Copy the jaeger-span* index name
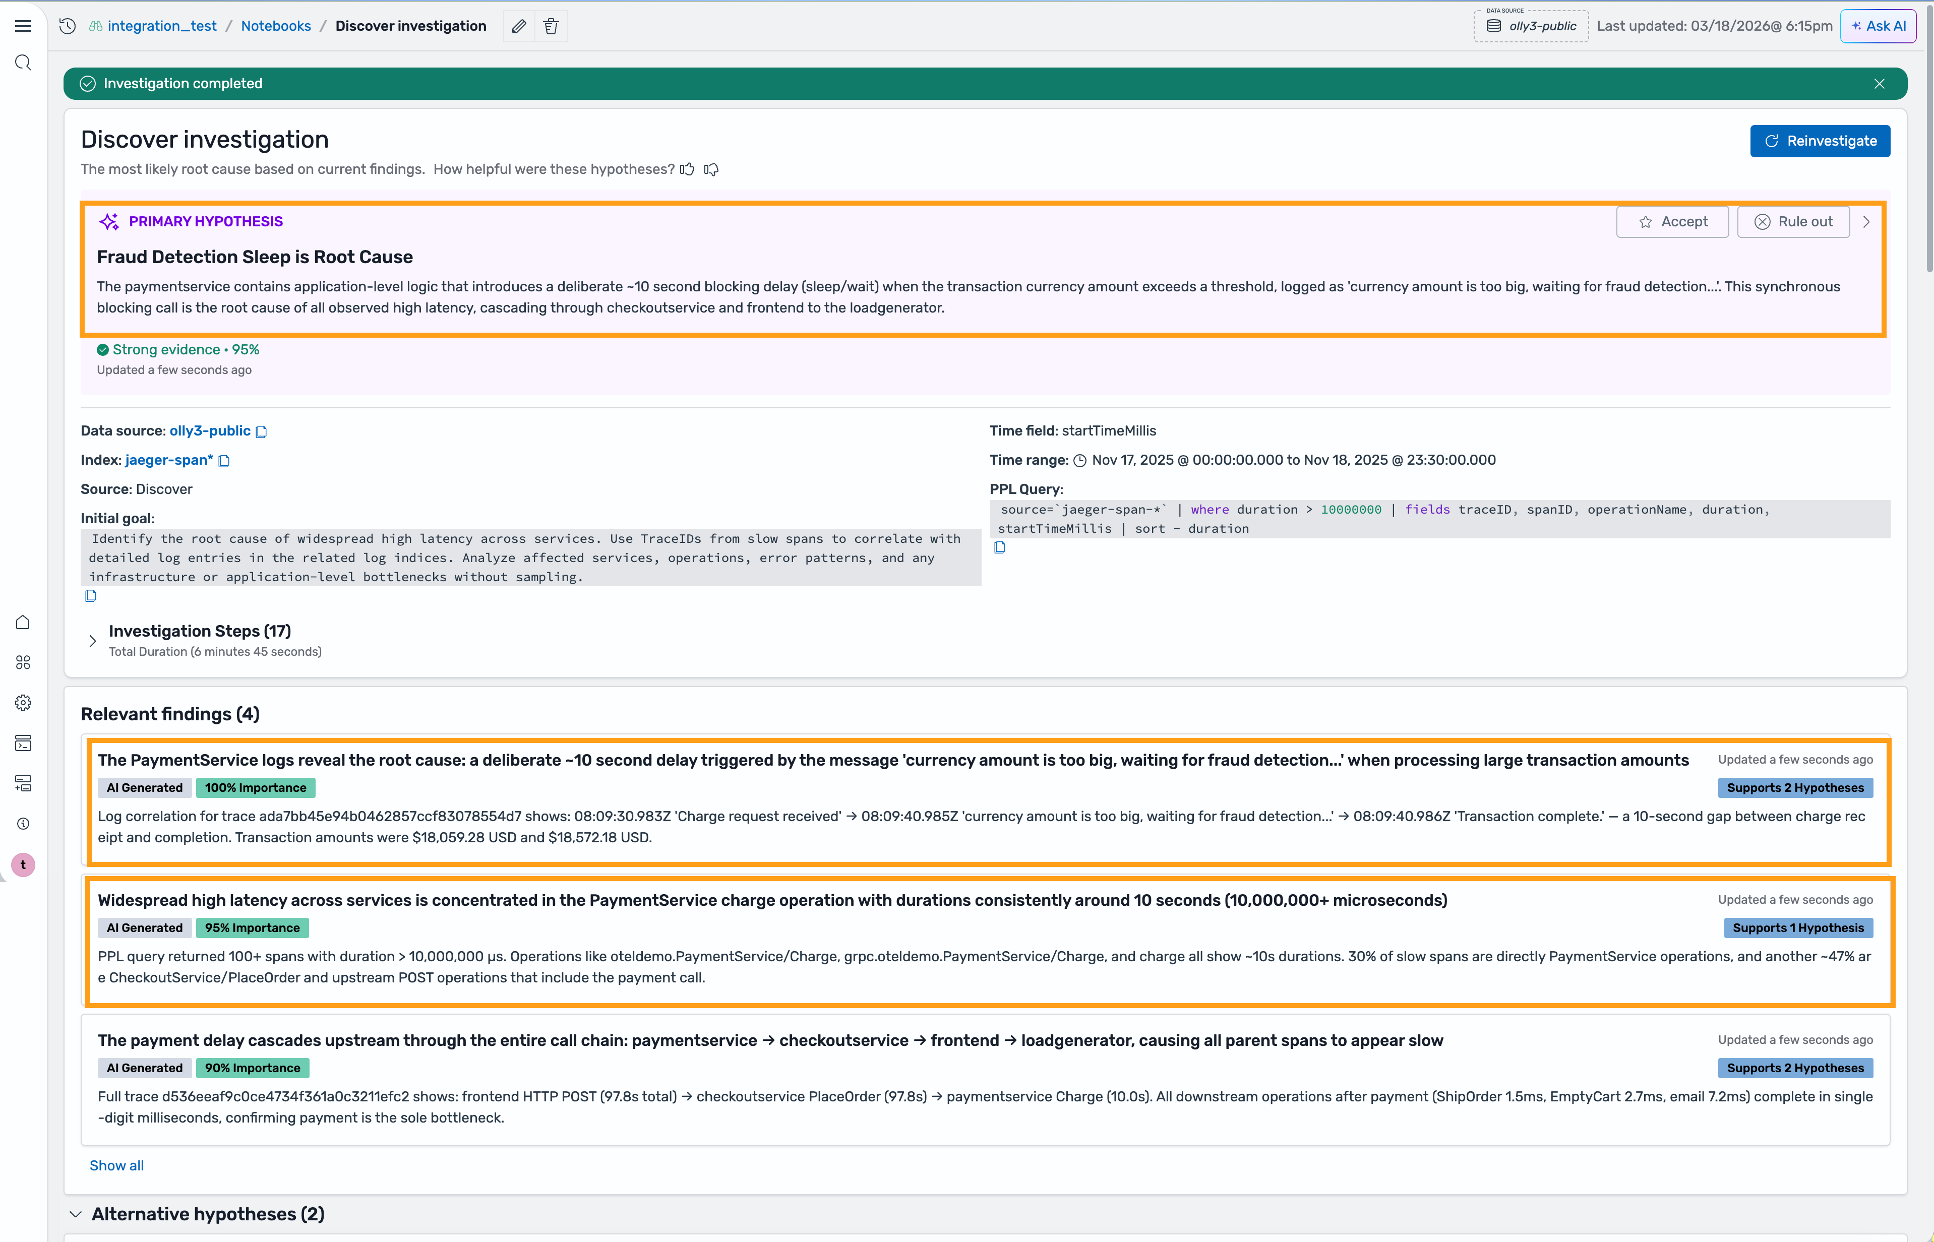1934x1242 pixels. coord(223,461)
